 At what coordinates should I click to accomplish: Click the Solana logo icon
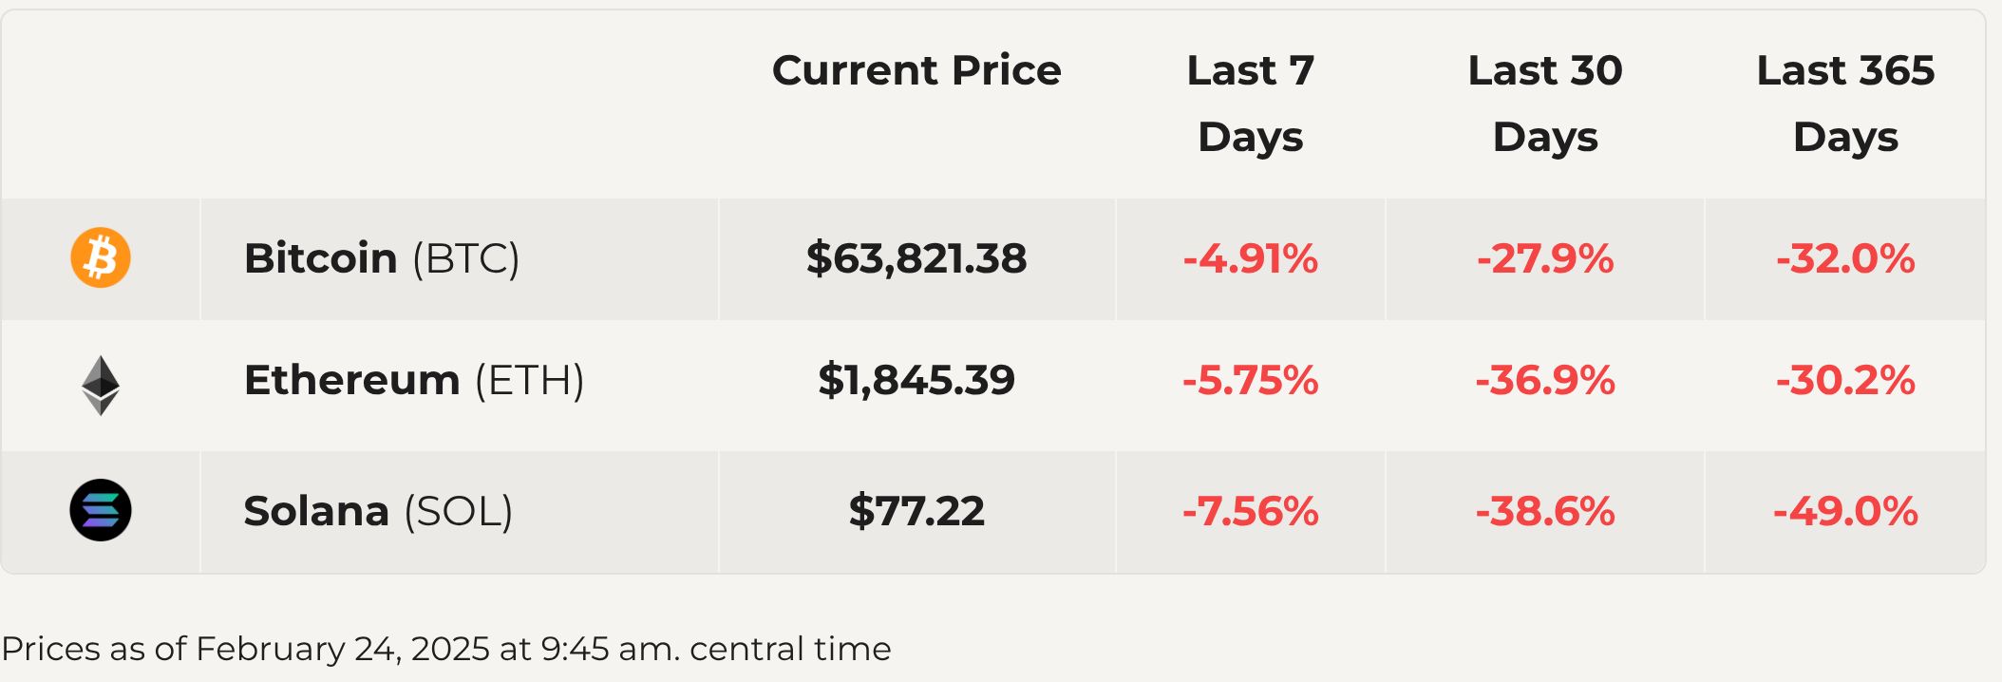[101, 510]
